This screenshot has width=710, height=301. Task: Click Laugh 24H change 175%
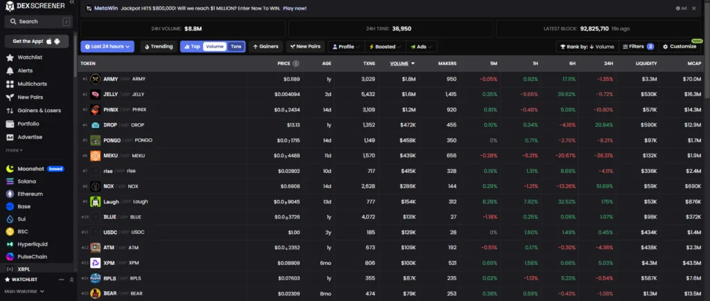click(x=607, y=202)
